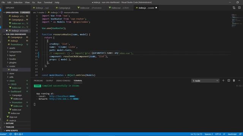243x136 pixels.
Task: Split the editor to the right
Action: pos(239,8)
